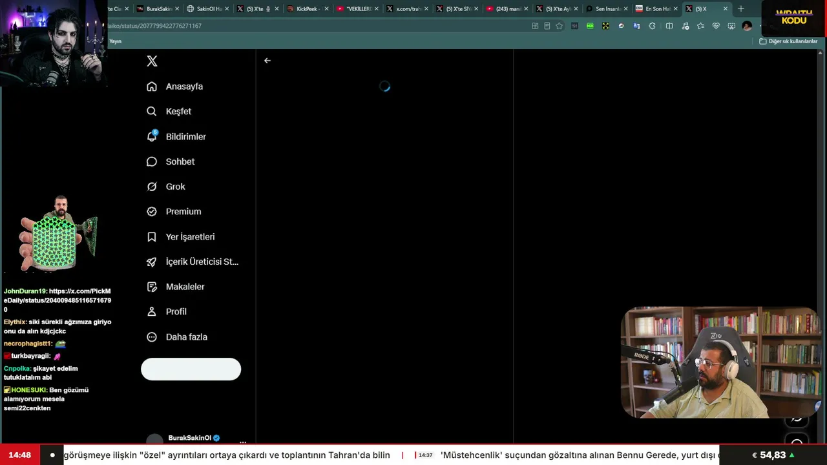Click the bottom-right streamer webcam overlay
Image resolution: width=827 pixels, height=465 pixels.
pyautogui.click(x=722, y=363)
